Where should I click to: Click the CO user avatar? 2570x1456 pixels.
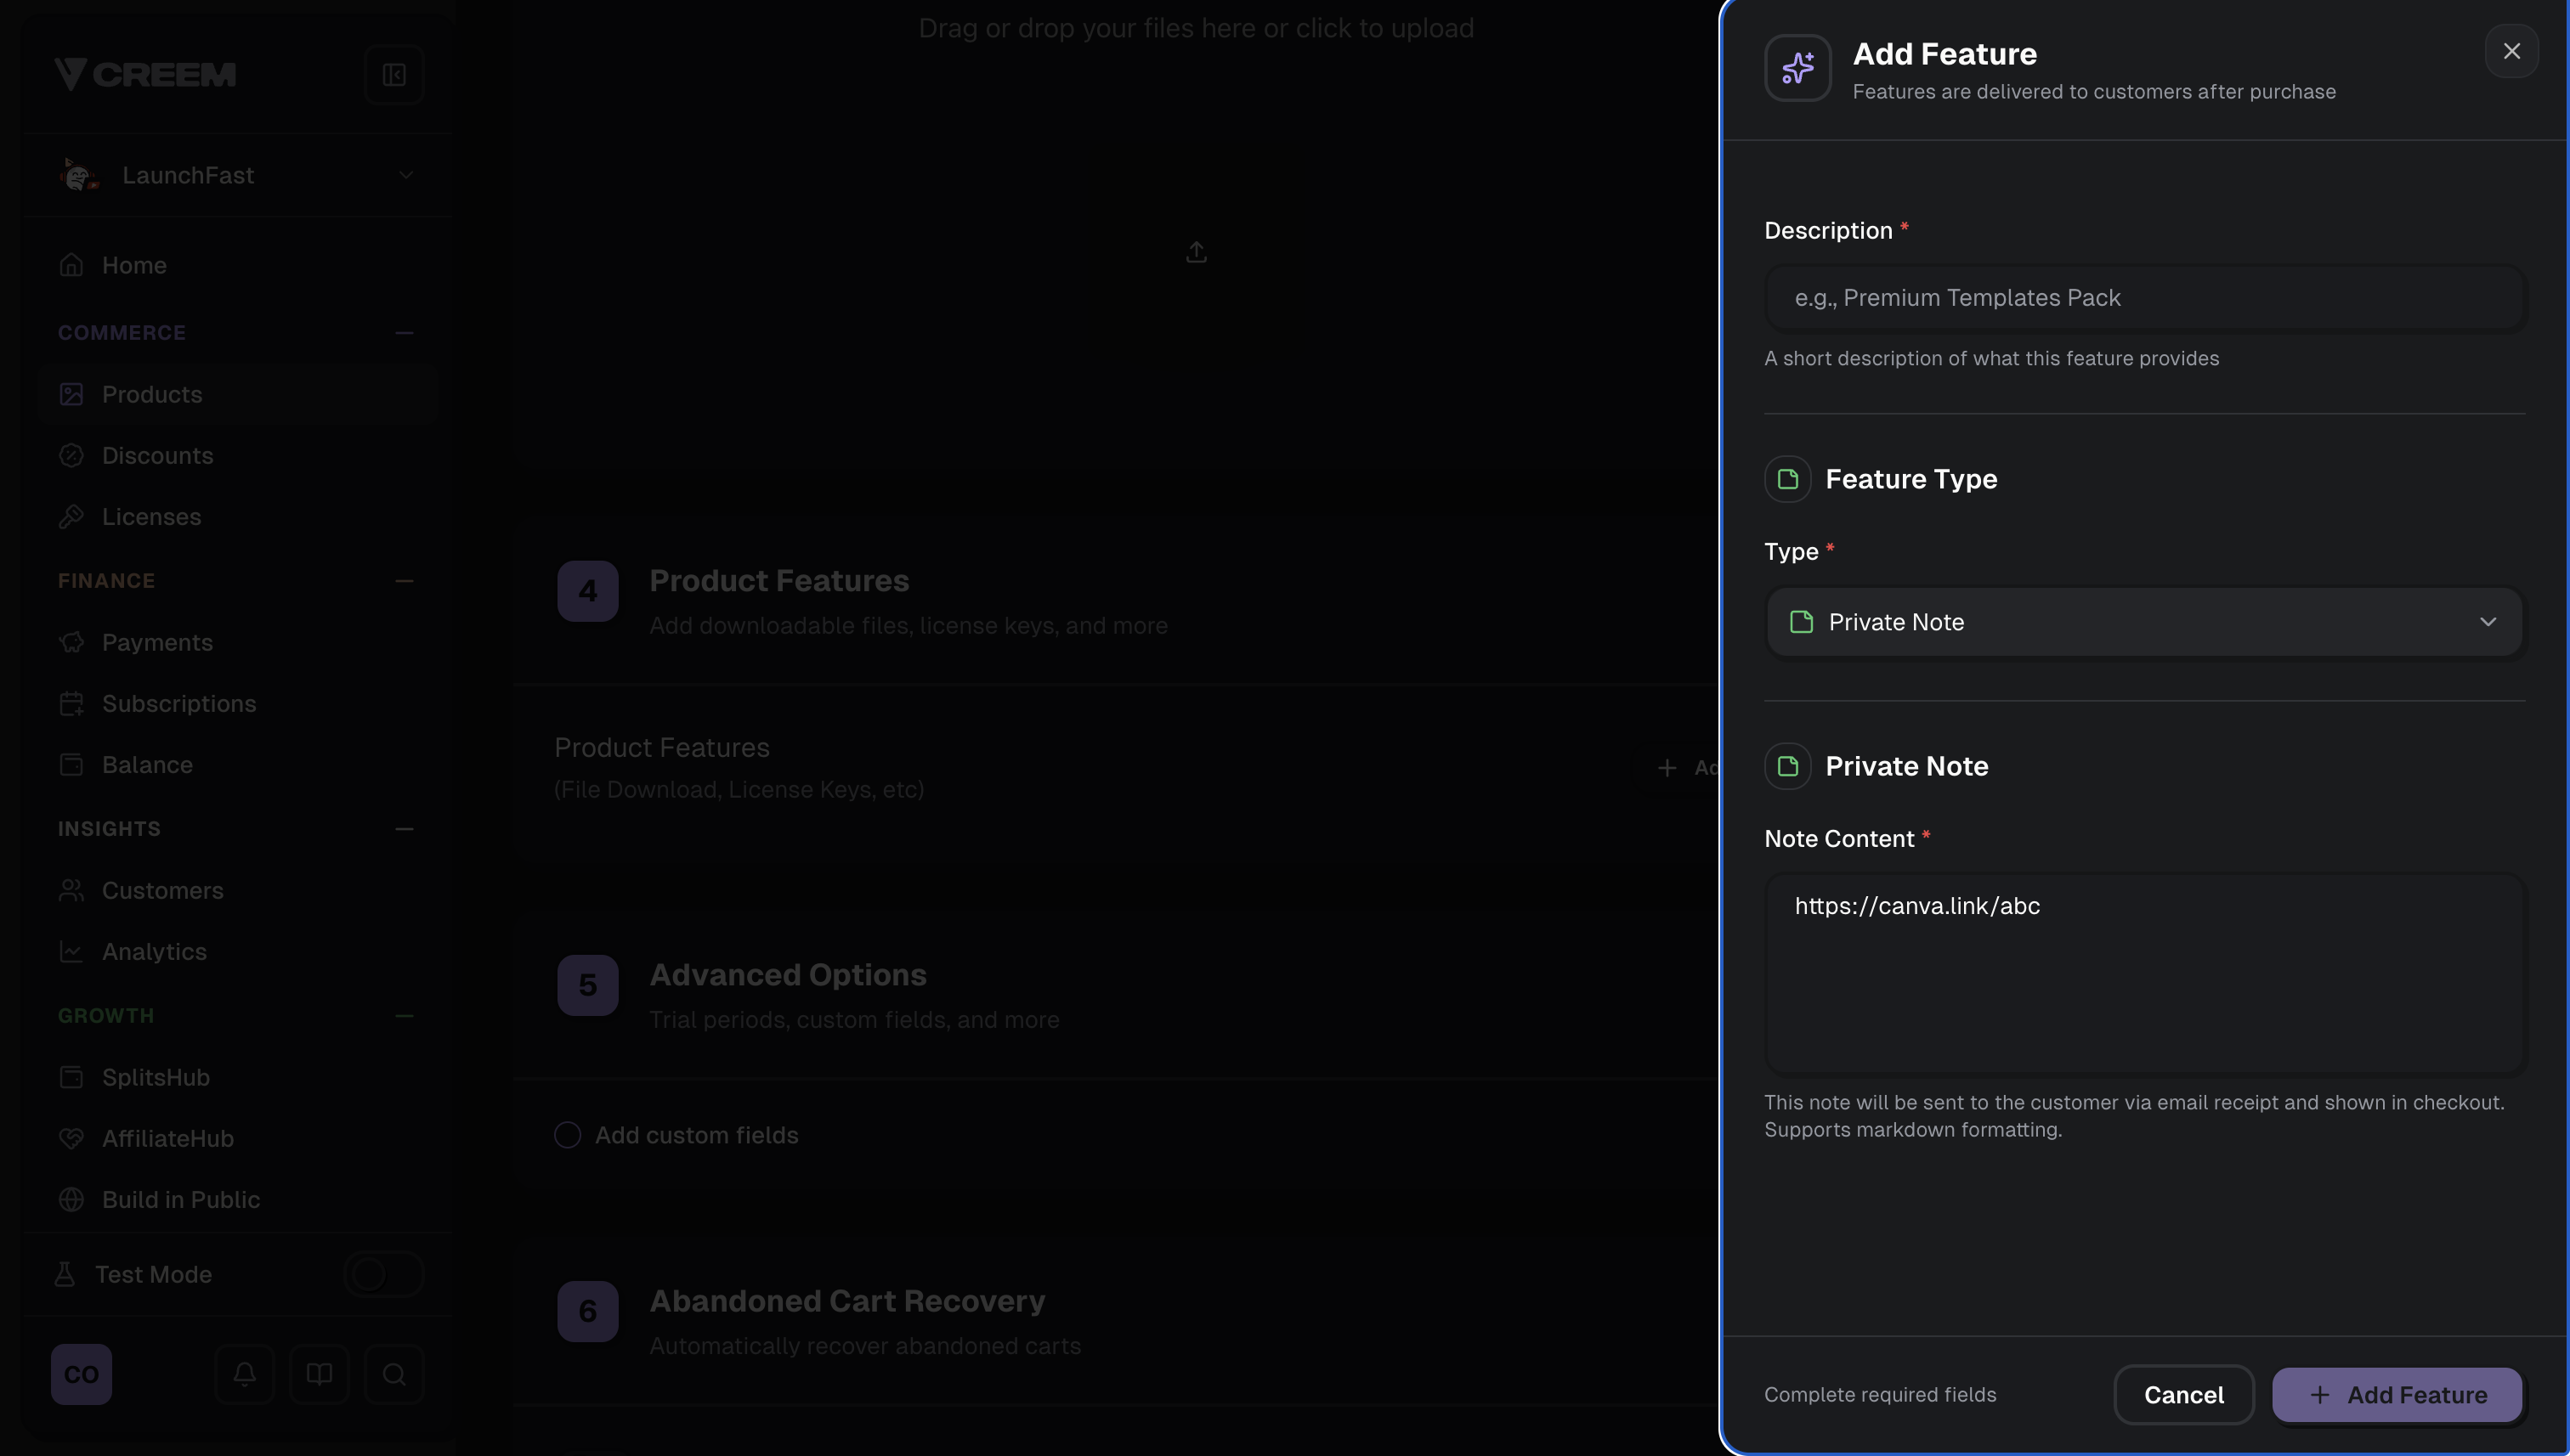pyautogui.click(x=82, y=1374)
